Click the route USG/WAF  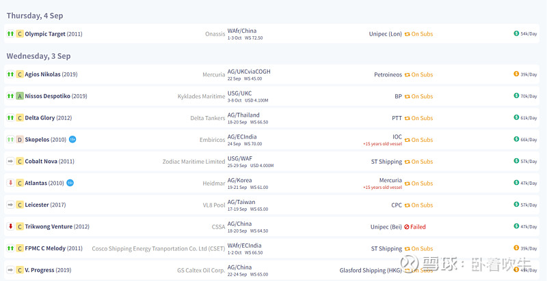[240, 159]
